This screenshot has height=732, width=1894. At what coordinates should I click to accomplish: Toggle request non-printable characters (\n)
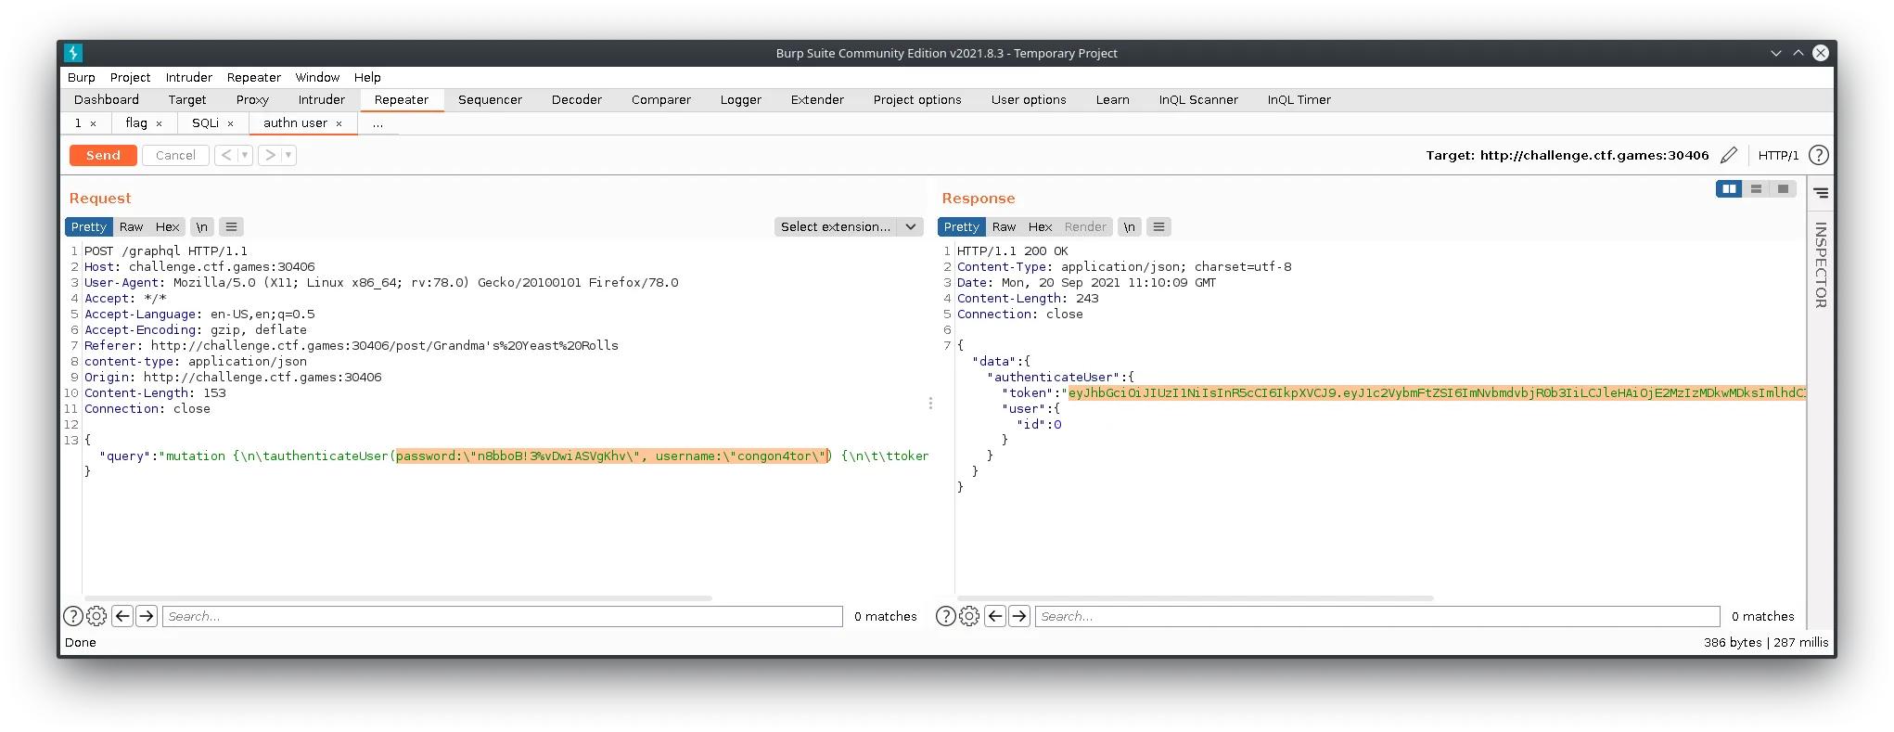coord(201,226)
